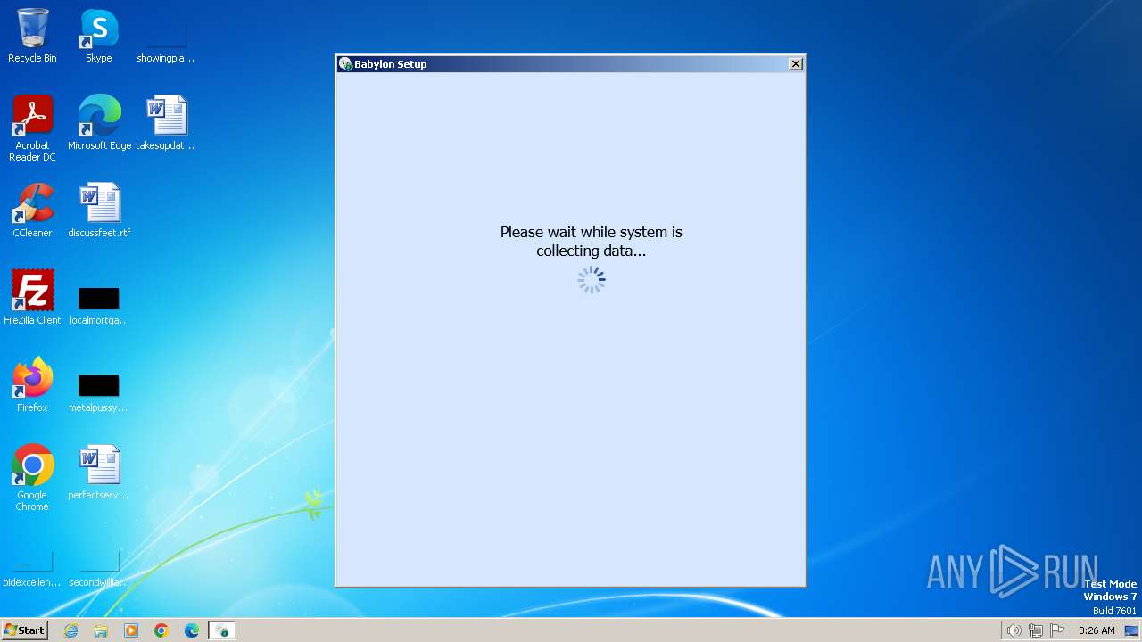1142x642 pixels.
Task: Click the Babylon Setup title text
Action: (x=391, y=64)
